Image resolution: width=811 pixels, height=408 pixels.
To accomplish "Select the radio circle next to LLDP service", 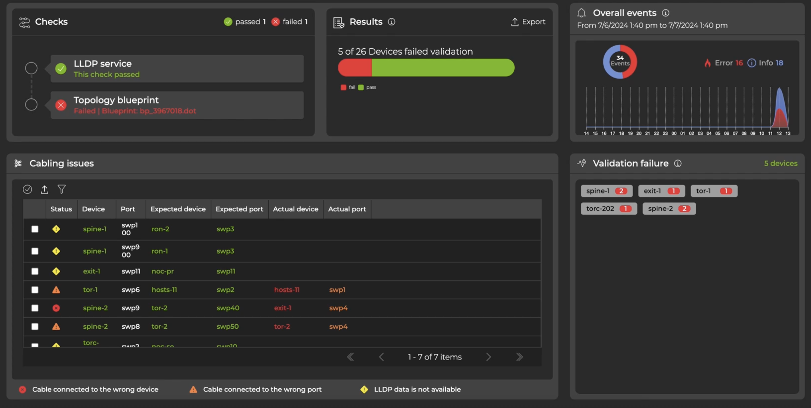I will (x=31, y=68).
